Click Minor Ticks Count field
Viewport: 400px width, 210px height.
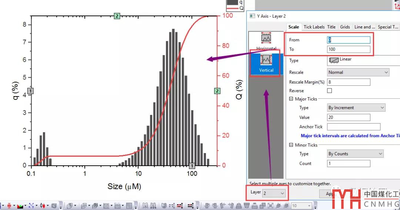point(349,163)
